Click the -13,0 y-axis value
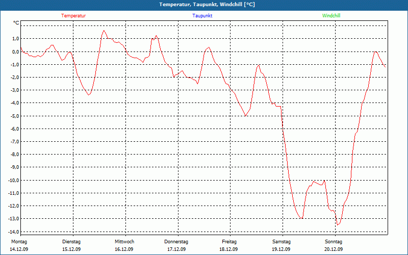Screen dimensions: 408x255 coord(14,219)
